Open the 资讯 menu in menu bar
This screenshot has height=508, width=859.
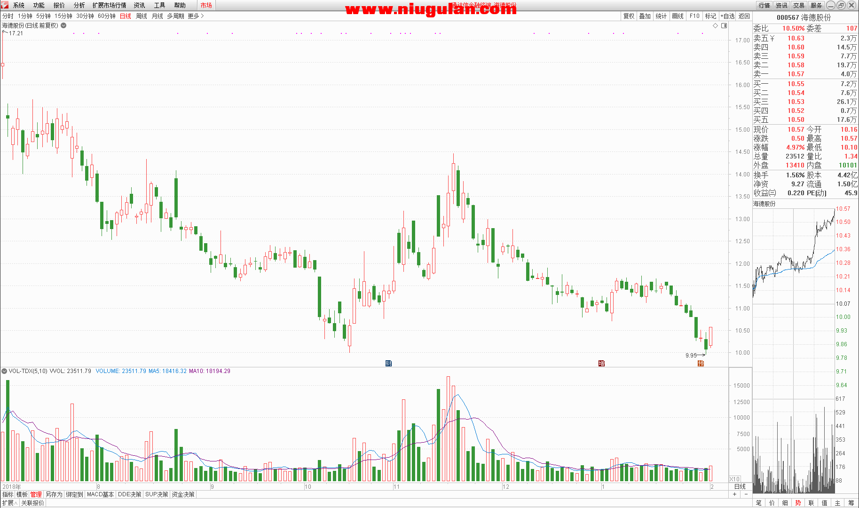coord(140,5)
